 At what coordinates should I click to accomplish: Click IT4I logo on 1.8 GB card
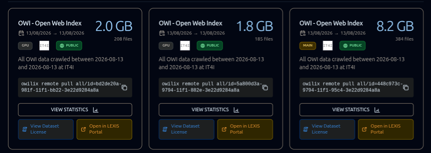coord(185,46)
